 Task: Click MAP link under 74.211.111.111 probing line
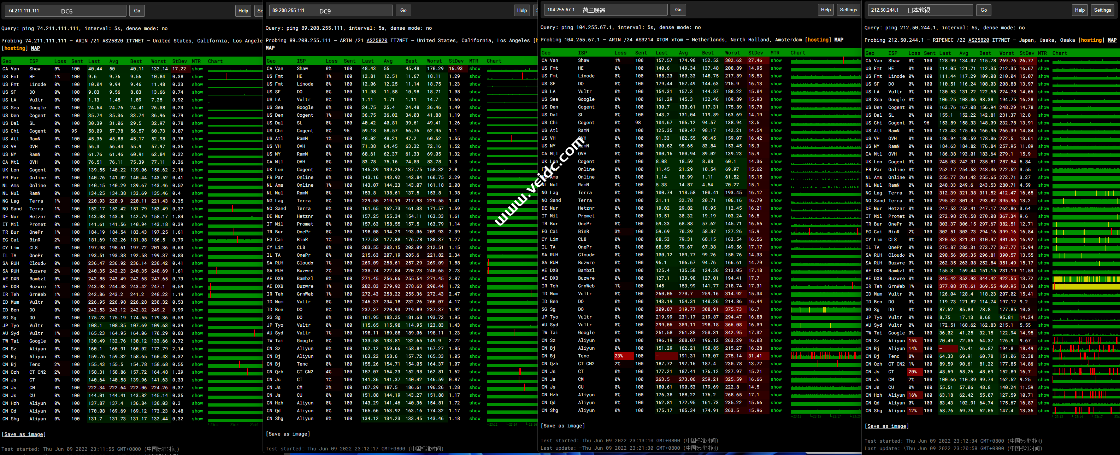pyautogui.click(x=35, y=48)
